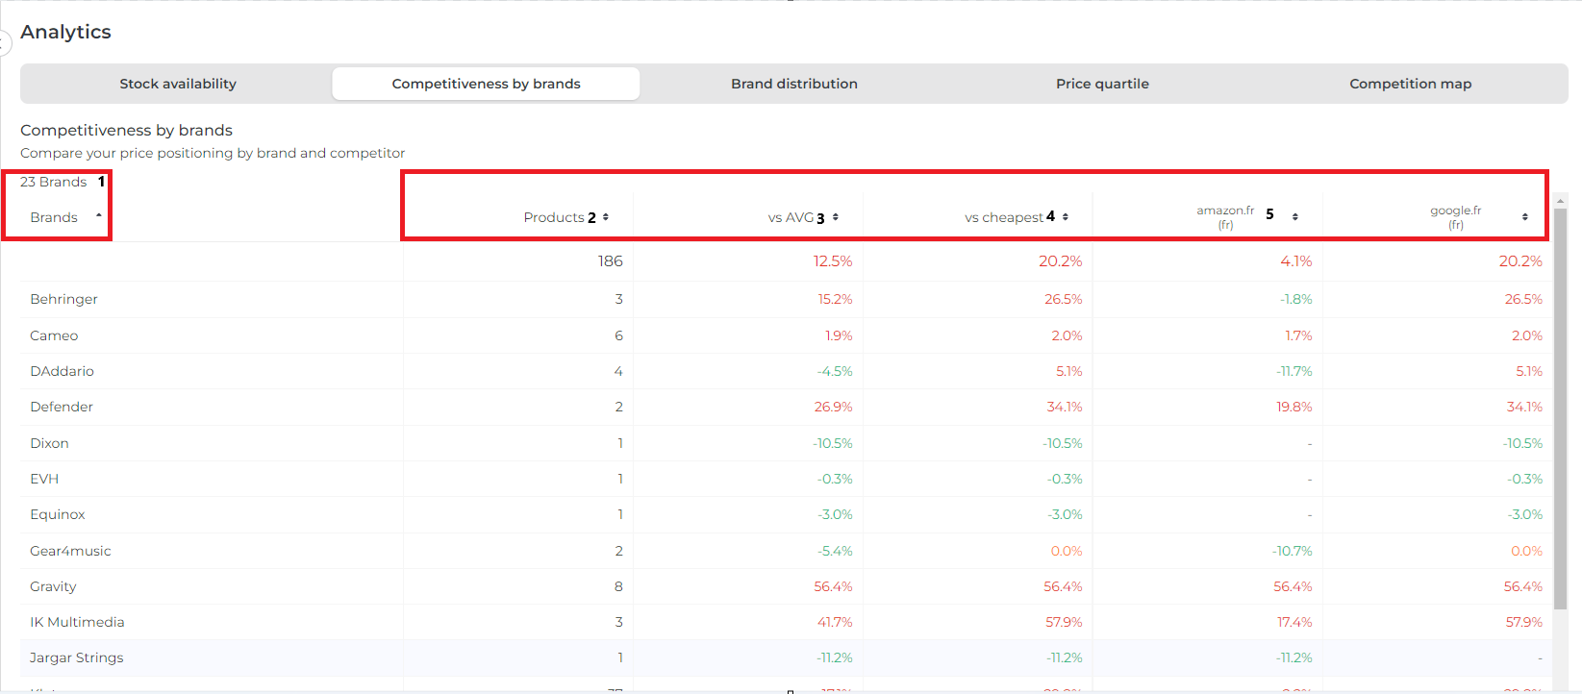Image resolution: width=1582 pixels, height=694 pixels.
Task: Click the vs AVG sort arrows
Action: [836, 217]
